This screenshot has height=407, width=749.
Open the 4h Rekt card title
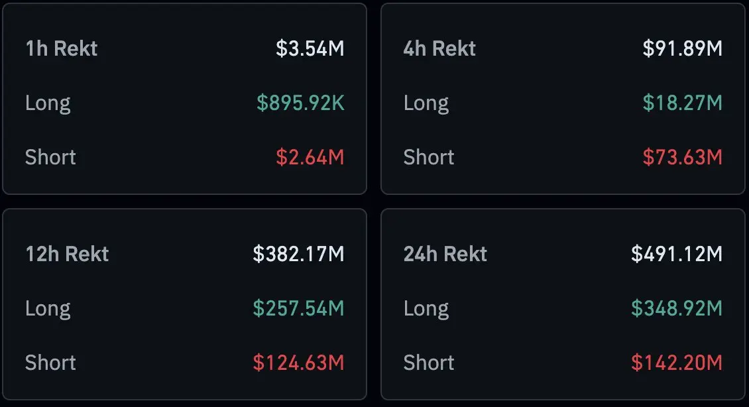click(439, 49)
